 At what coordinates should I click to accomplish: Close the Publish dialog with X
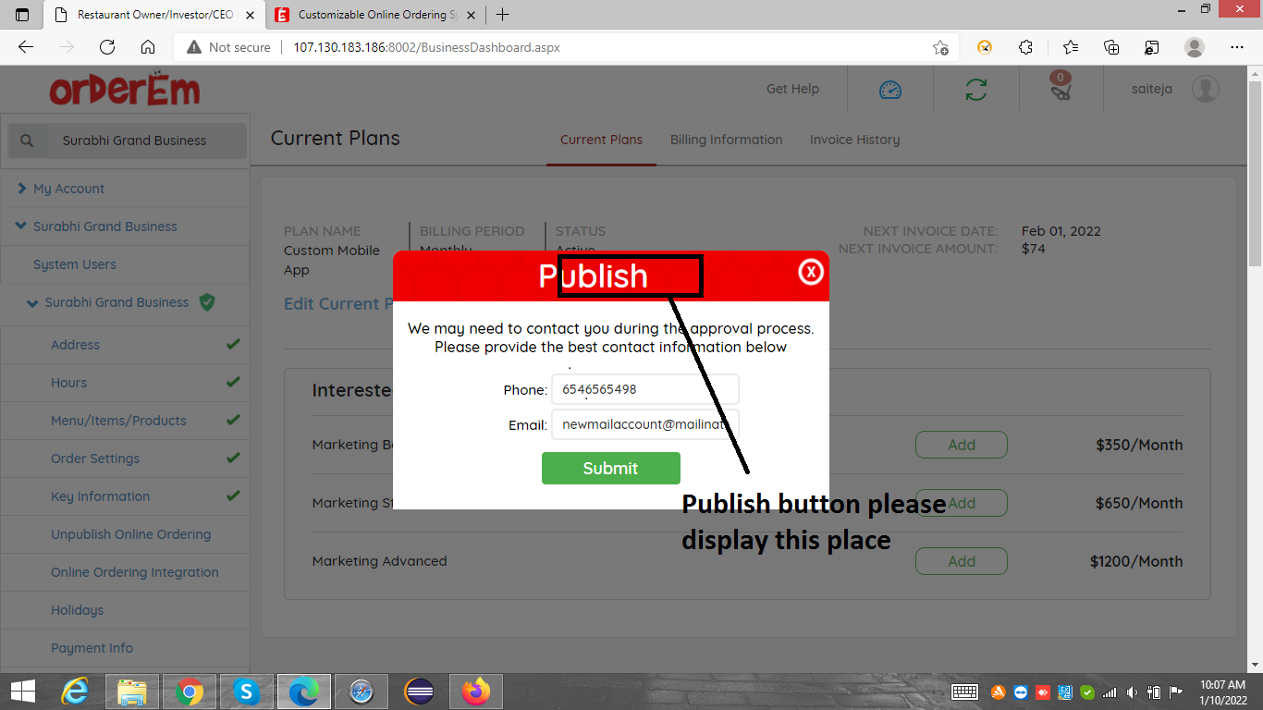tap(811, 272)
